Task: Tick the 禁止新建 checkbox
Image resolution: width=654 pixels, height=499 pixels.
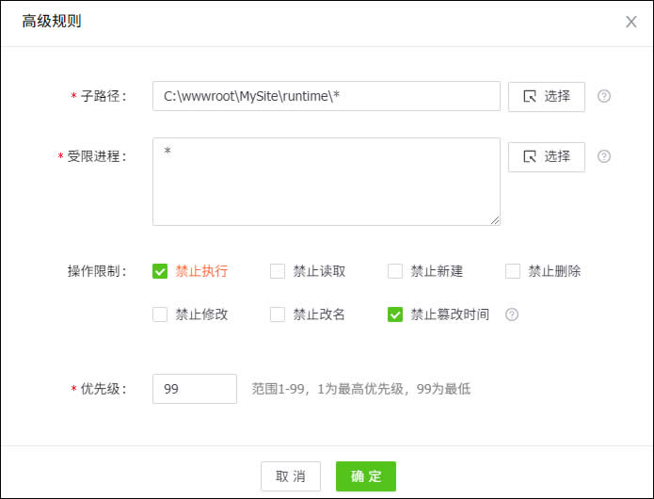Action: pos(395,271)
